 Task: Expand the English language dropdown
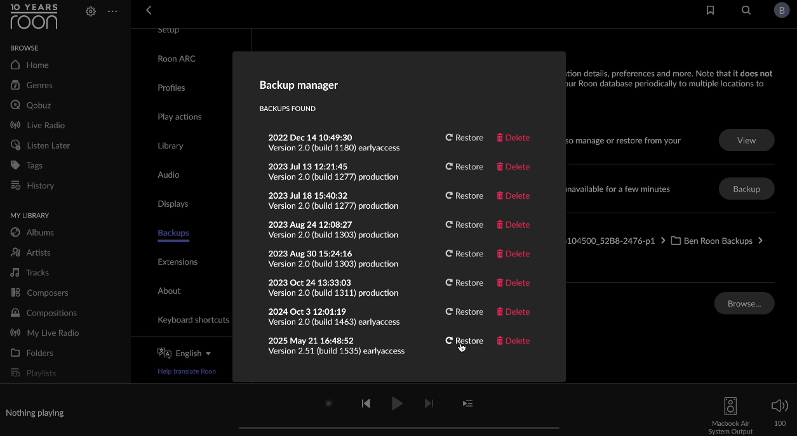click(184, 353)
